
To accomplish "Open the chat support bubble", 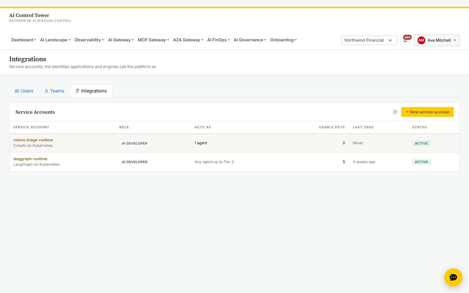I will [x=453, y=277].
